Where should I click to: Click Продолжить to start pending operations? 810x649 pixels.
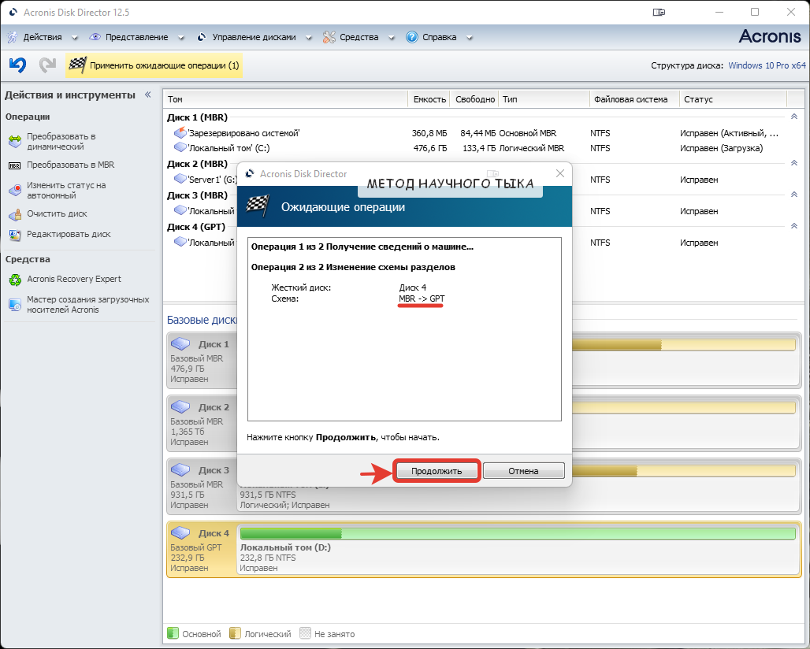click(x=437, y=471)
